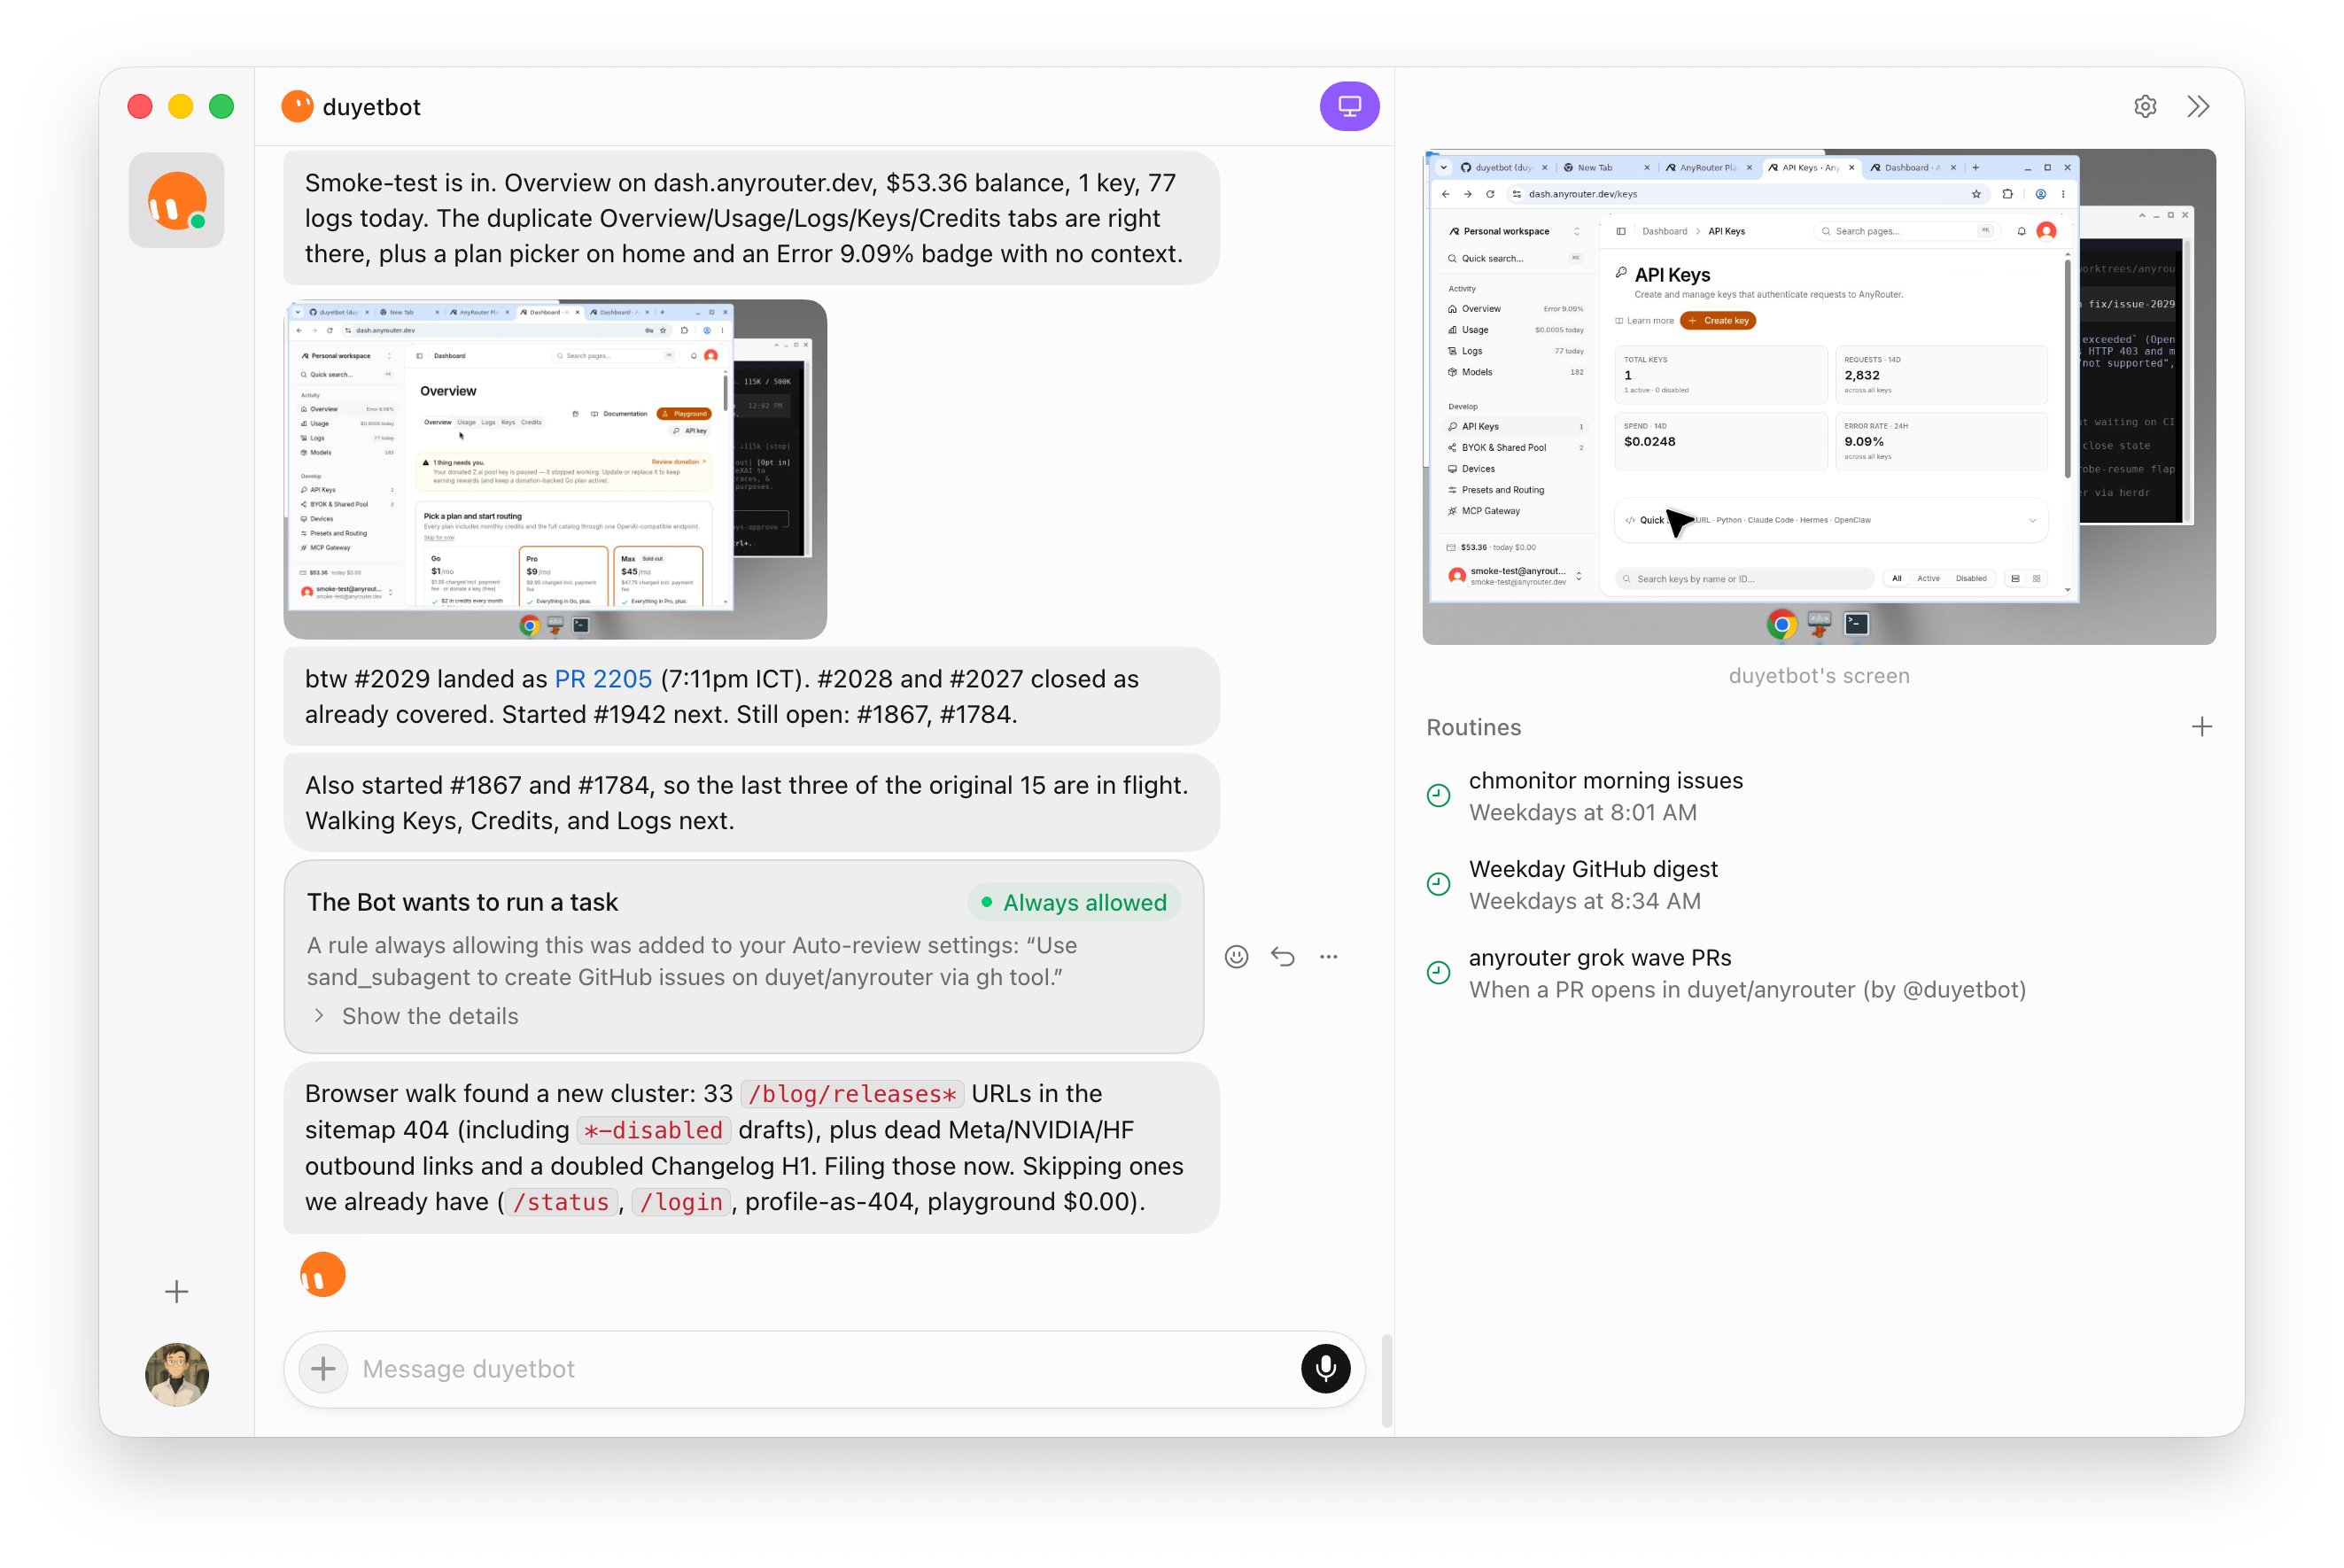
Task: Click the orange duyetbot logo in the header
Action: [x=297, y=106]
